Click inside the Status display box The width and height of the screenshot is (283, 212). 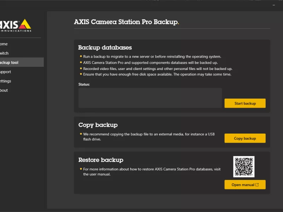click(150, 98)
